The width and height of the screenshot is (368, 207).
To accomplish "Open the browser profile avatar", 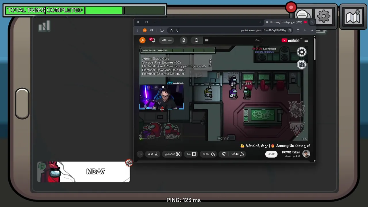I will pyautogui.click(x=145, y=30).
